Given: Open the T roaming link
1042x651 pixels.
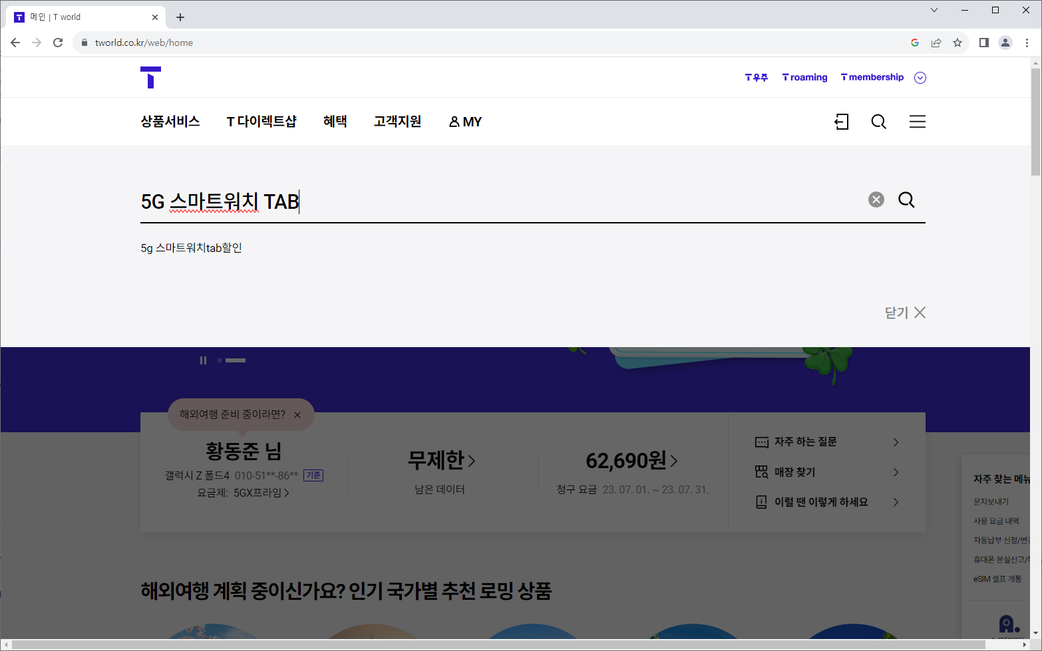Looking at the screenshot, I should pyautogui.click(x=804, y=77).
